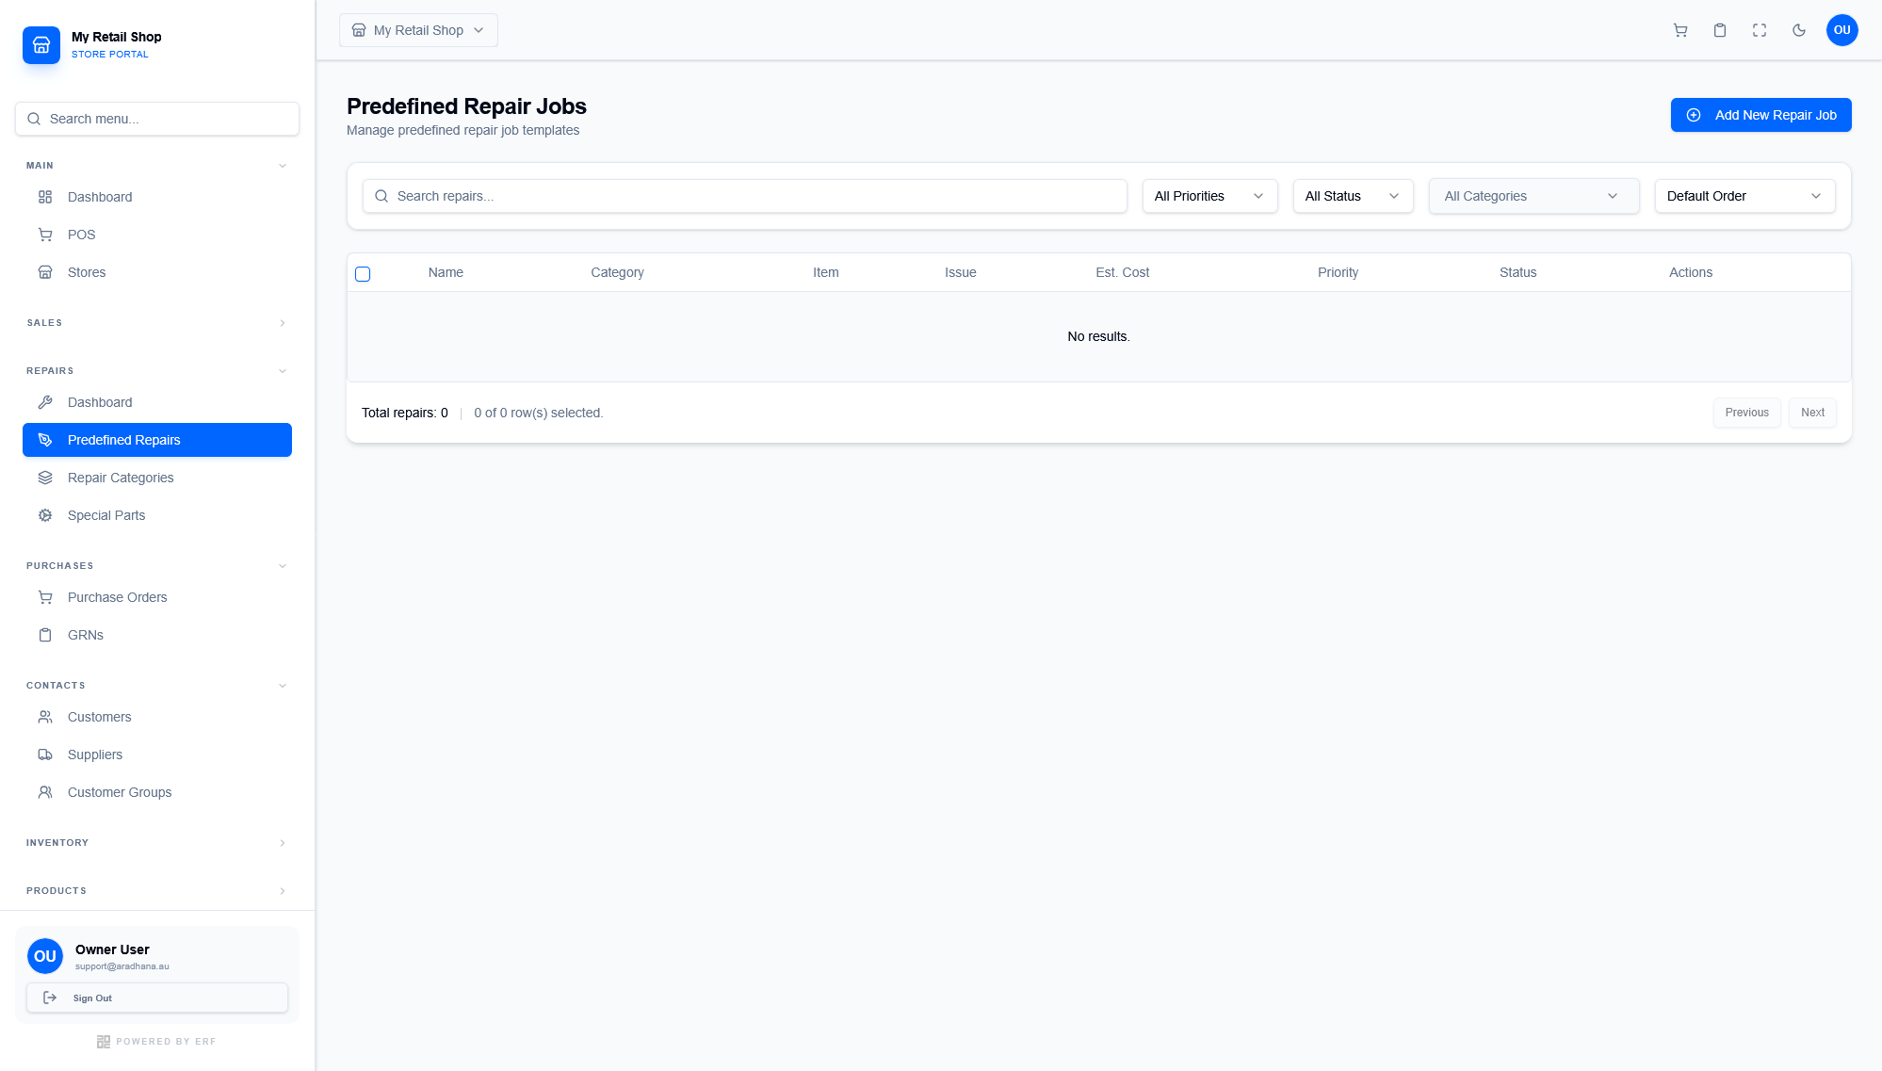Focus the Search repairs input field
This screenshot has width=1882, height=1071.
[744, 196]
